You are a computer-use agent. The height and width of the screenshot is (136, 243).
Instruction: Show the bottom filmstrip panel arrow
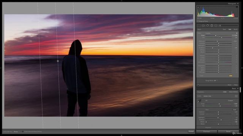click(121, 135)
